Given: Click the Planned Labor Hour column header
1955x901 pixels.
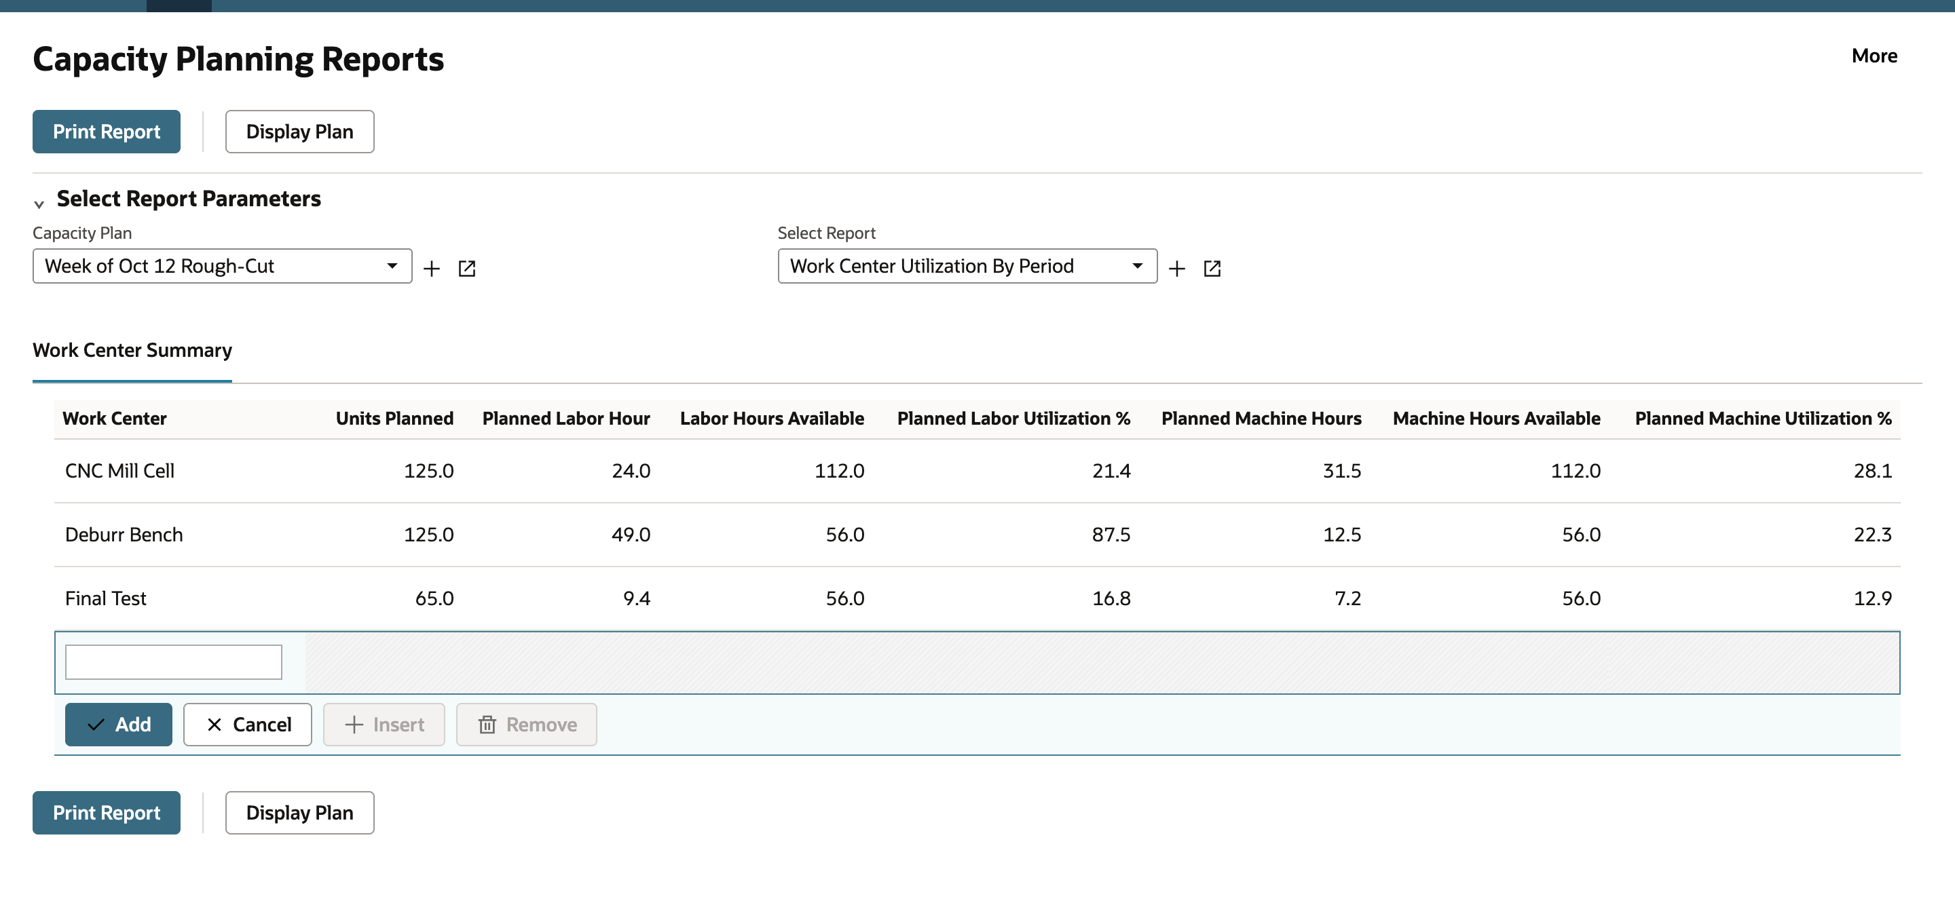Looking at the screenshot, I should [566, 419].
